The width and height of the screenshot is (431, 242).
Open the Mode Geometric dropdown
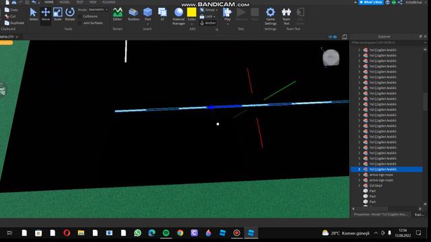coord(98,9)
